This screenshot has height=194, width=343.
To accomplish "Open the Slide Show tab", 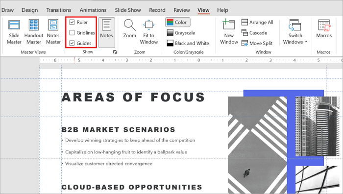I will coord(128,10).
